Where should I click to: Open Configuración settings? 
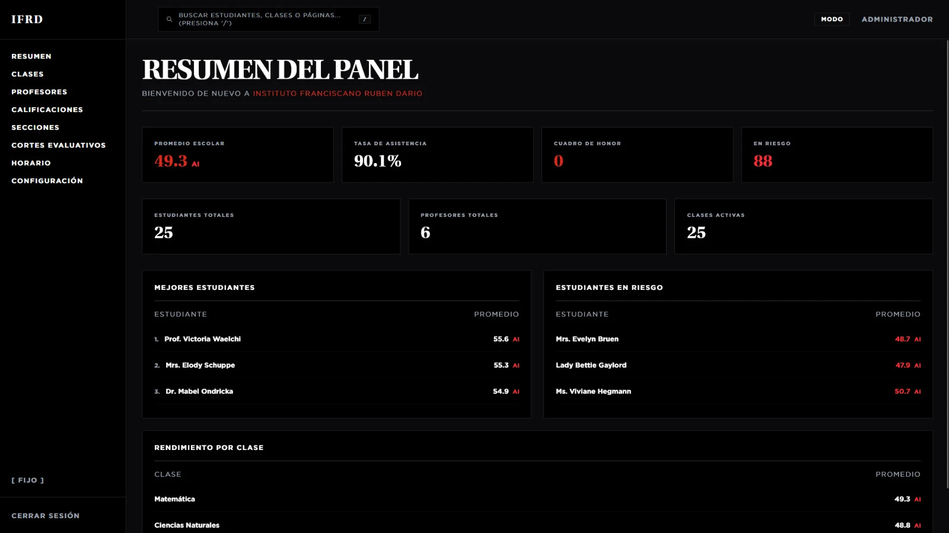(47, 181)
